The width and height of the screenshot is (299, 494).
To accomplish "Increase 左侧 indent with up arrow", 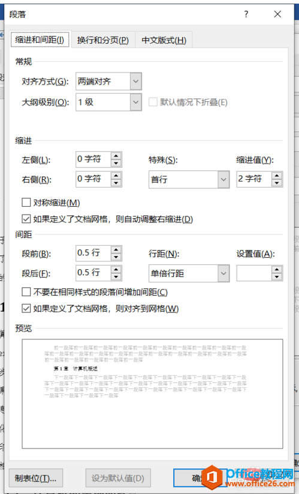I will pos(116,156).
